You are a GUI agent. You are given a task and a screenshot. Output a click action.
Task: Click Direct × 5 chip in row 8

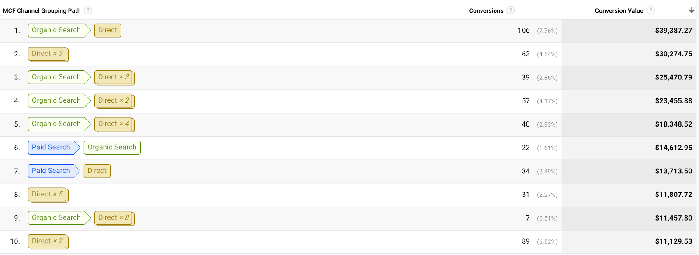48,195
